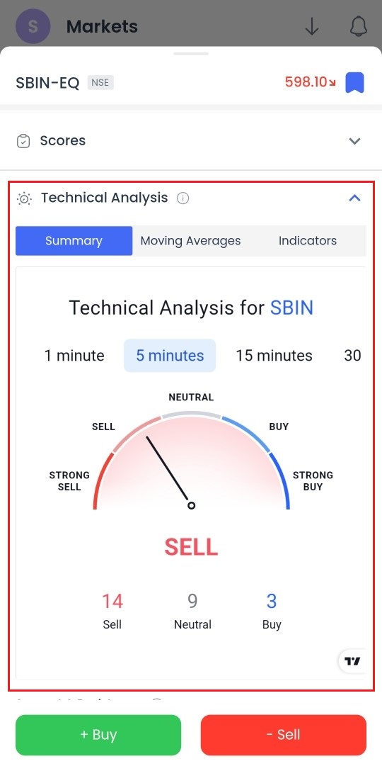Open the notifications bell icon
This screenshot has height=766, width=382.
click(x=359, y=26)
